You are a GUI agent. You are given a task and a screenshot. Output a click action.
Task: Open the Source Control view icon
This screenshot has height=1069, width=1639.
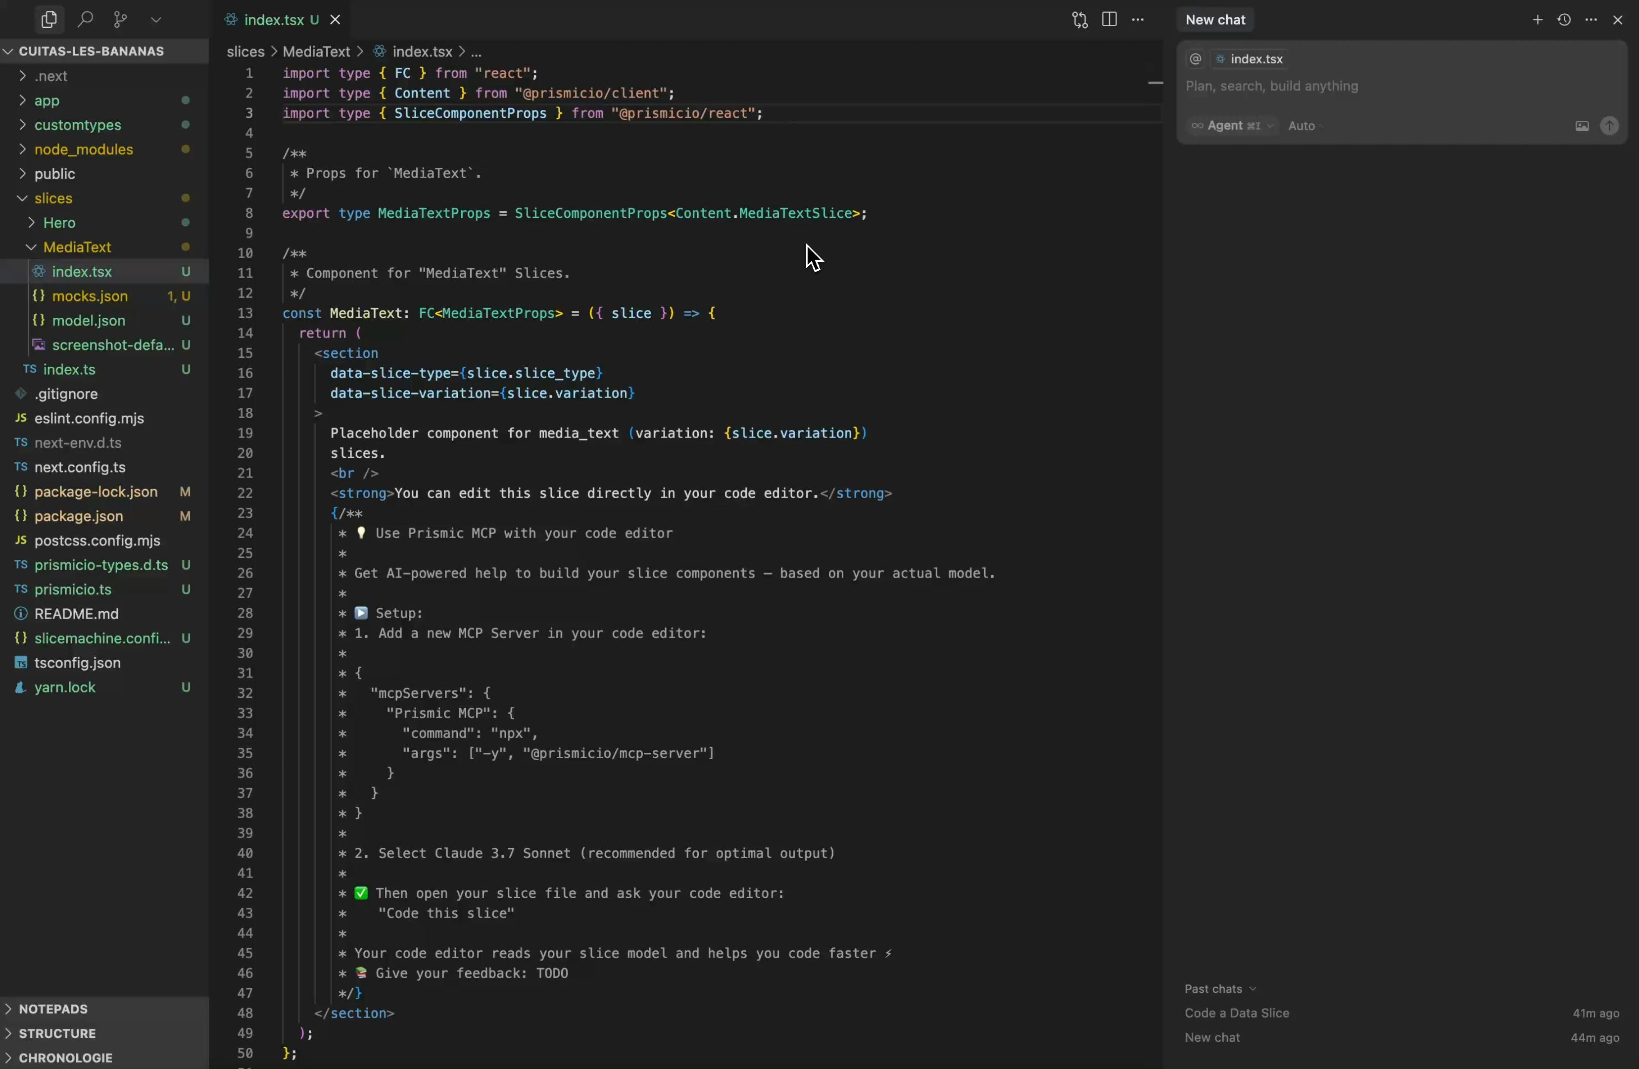pos(120,19)
